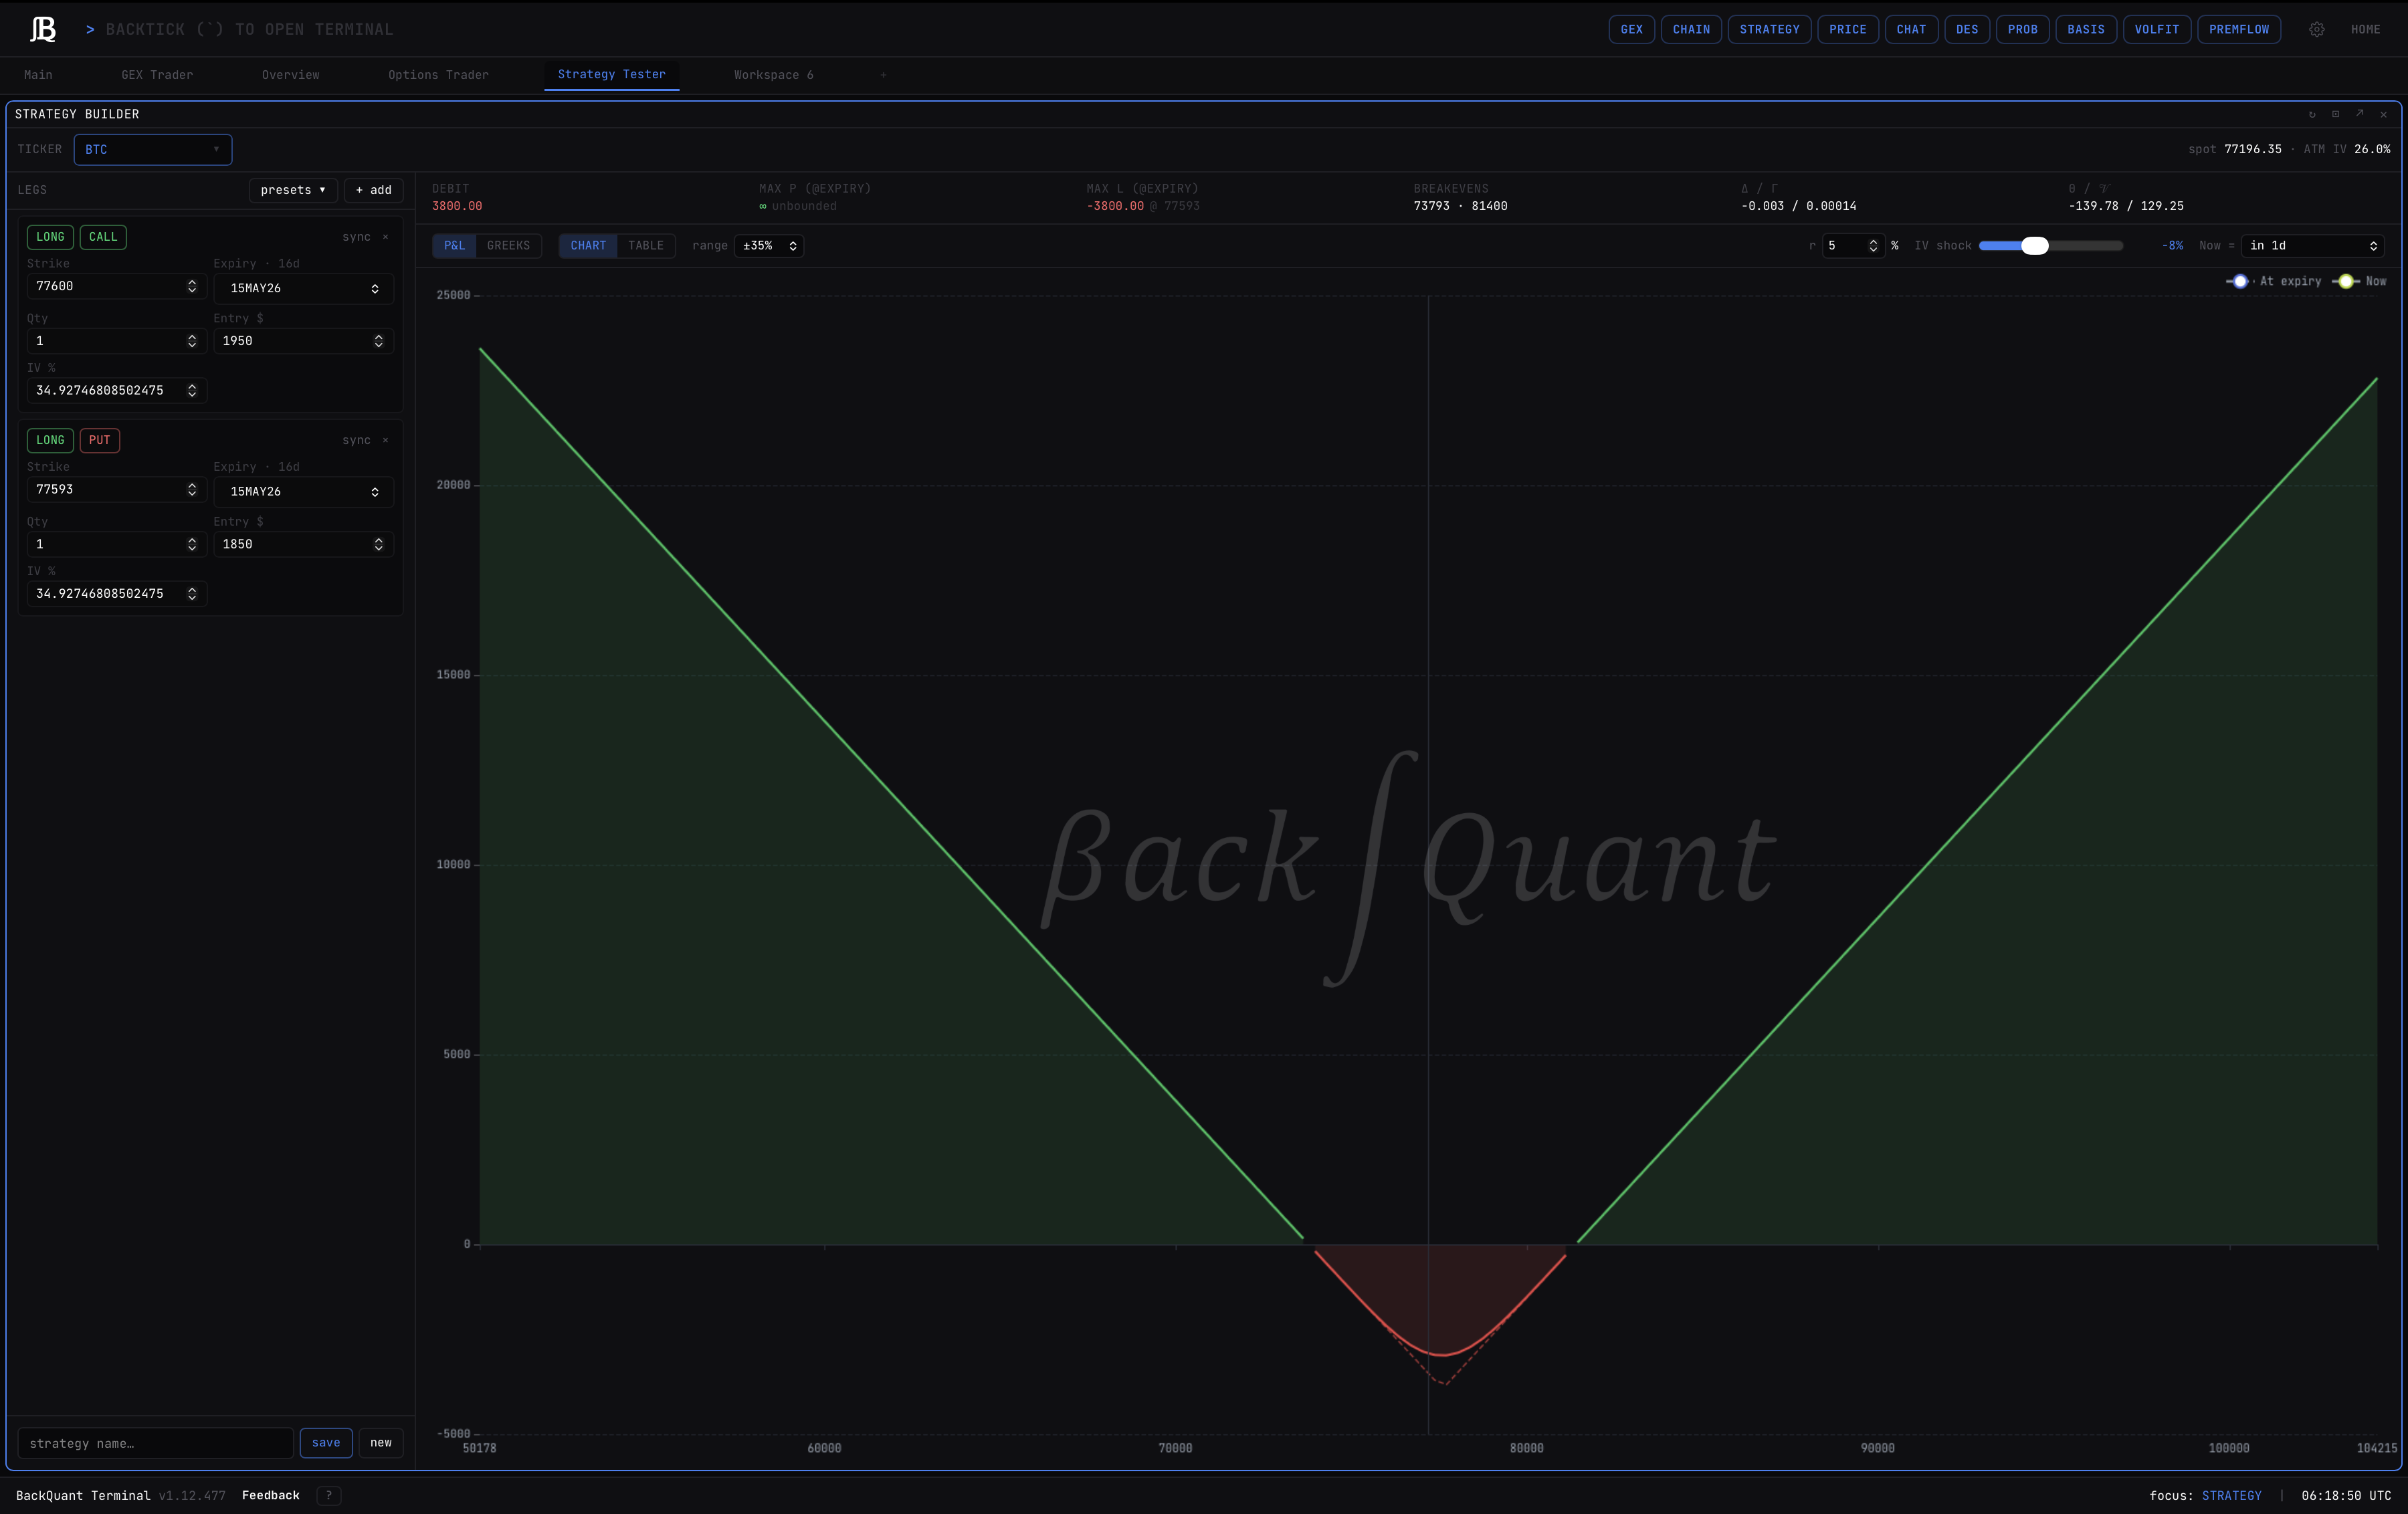Create a new strategy with new button
Screen dimensions: 2408x1514
click(x=381, y=1443)
